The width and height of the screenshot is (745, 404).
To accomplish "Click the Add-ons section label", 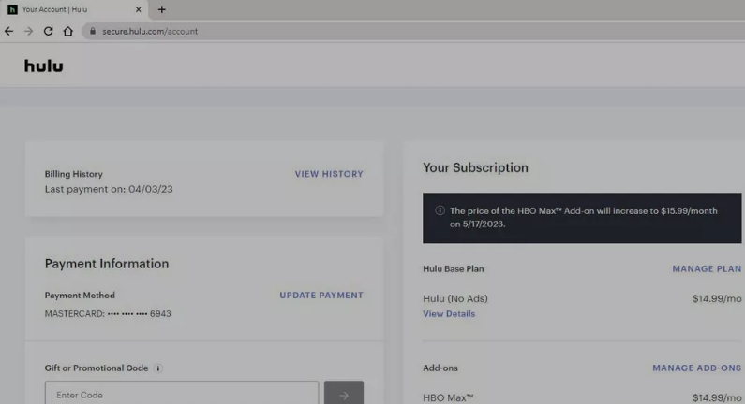I will pos(440,368).
